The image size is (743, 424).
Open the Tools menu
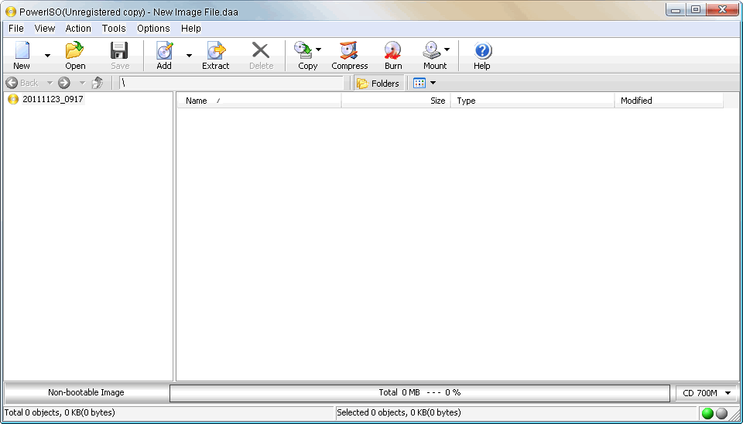[114, 29]
